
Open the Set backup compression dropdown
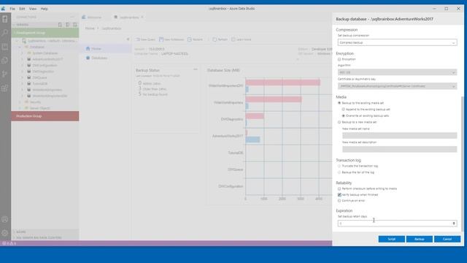click(397, 42)
